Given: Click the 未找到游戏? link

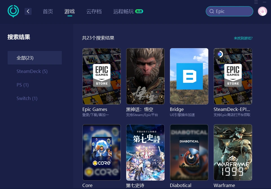Looking at the screenshot, I should point(243,38).
